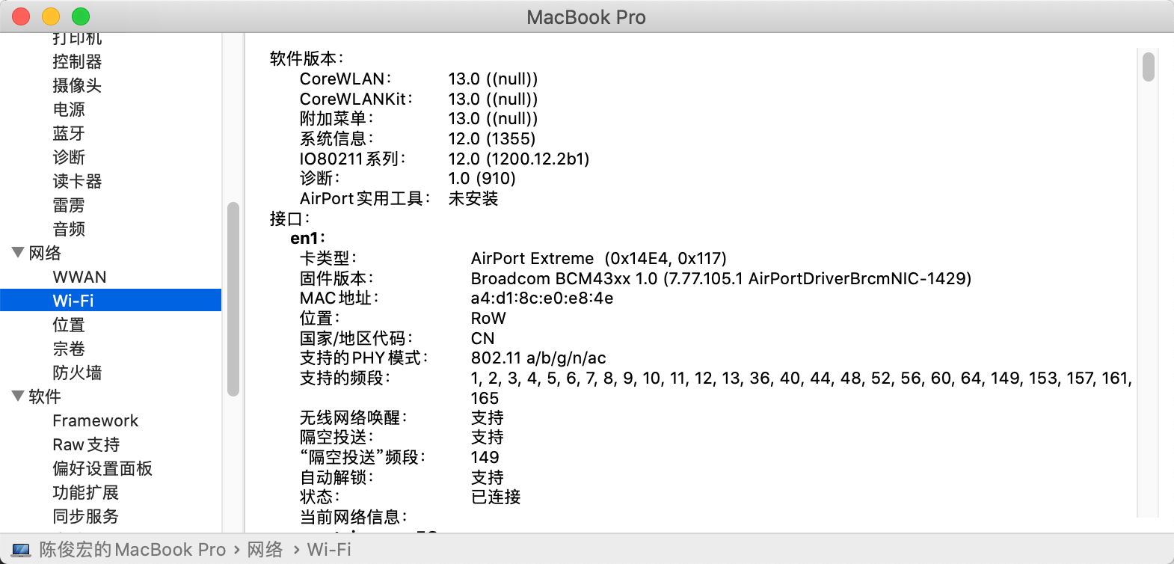Click the AirPort Extreme card type value

click(x=598, y=259)
